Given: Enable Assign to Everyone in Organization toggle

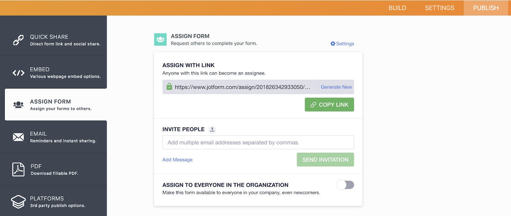Looking at the screenshot, I should click(345, 185).
